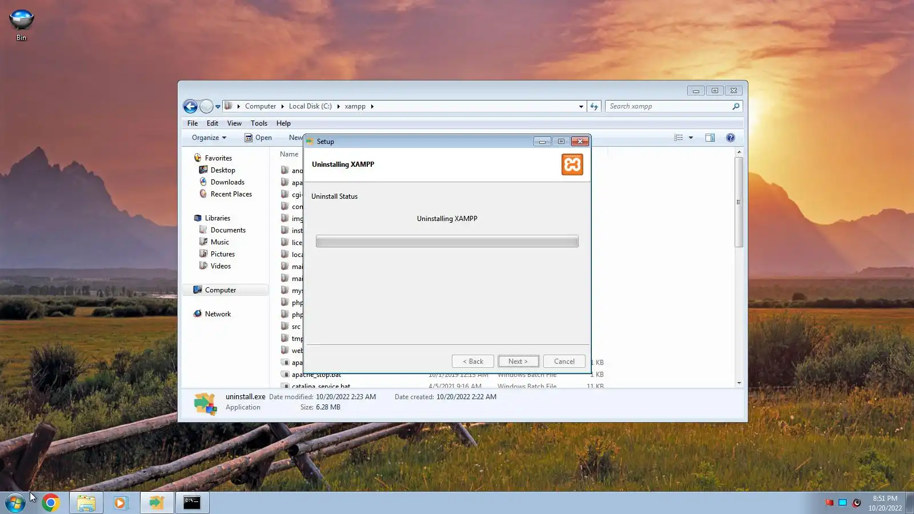Switch to Windows Explorer on the taskbar
The height and width of the screenshot is (514, 914).
pos(86,503)
